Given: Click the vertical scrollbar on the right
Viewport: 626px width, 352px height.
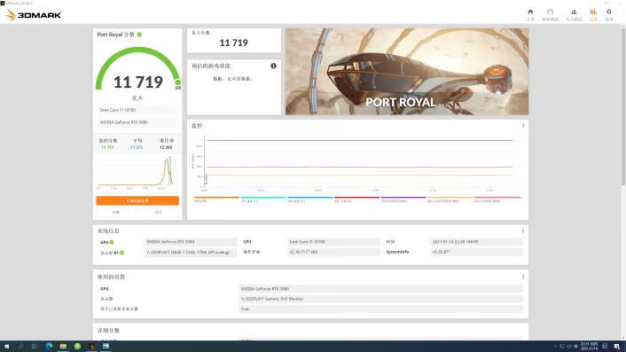Looking at the screenshot, I should click(623, 106).
